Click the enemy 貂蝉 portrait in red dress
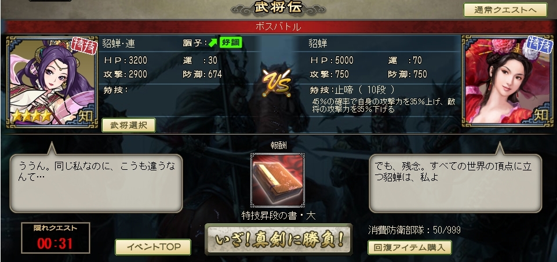The height and width of the screenshot is (262, 557). tap(507, 81)
